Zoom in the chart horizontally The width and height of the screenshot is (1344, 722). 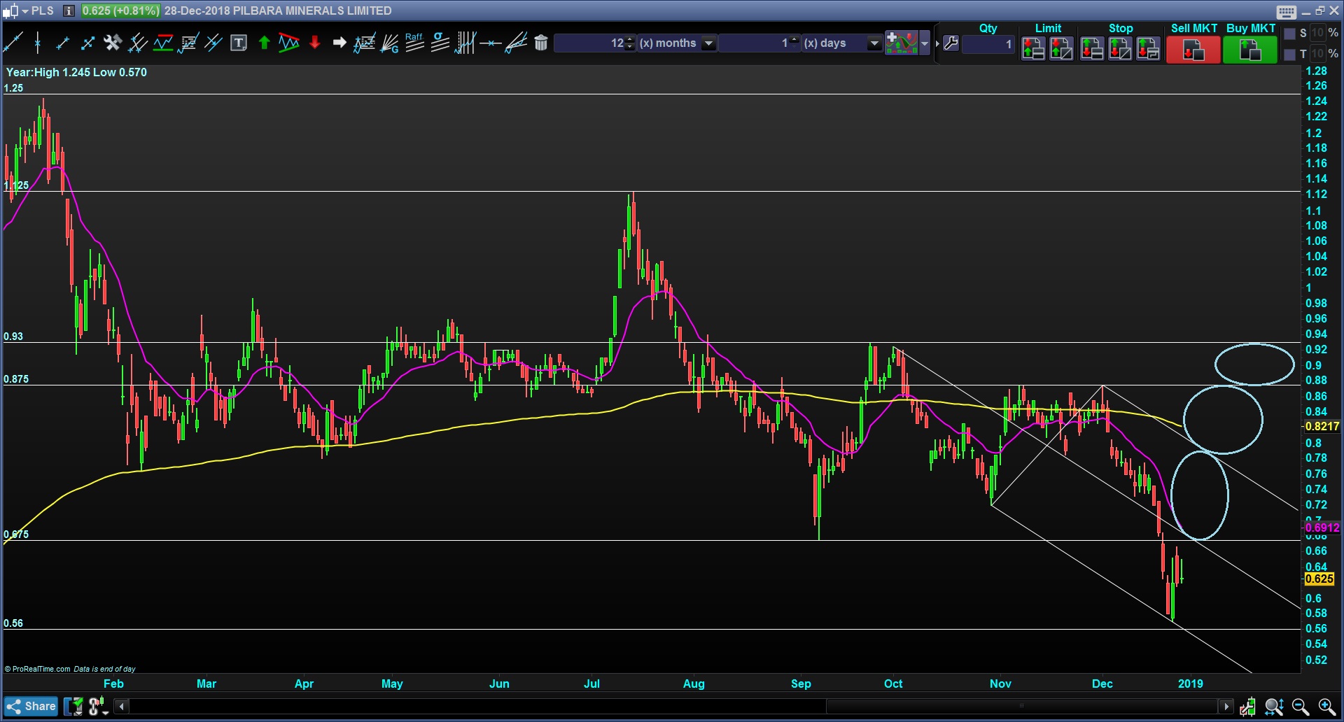click(x=1326, y=707)
